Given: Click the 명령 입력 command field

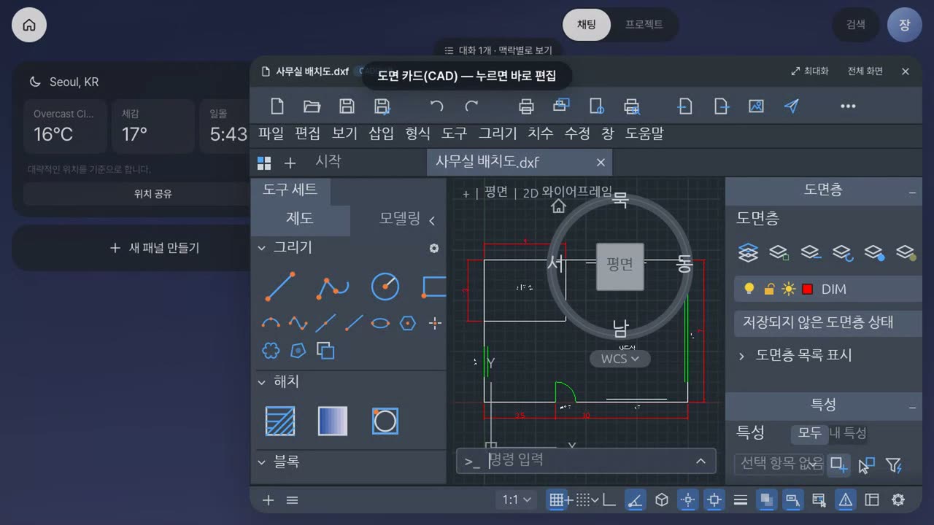Looking at the screenshot, I should 586,460.
